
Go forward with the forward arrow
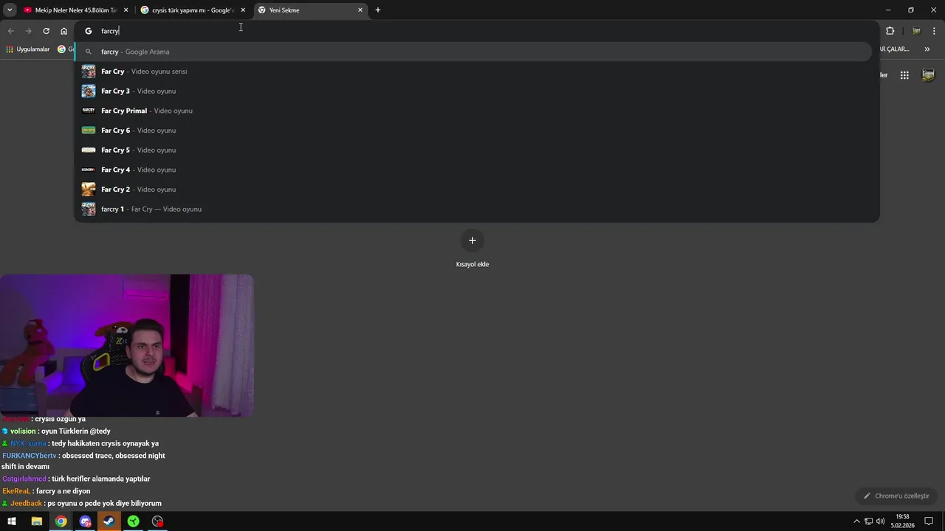pos(28,31)
